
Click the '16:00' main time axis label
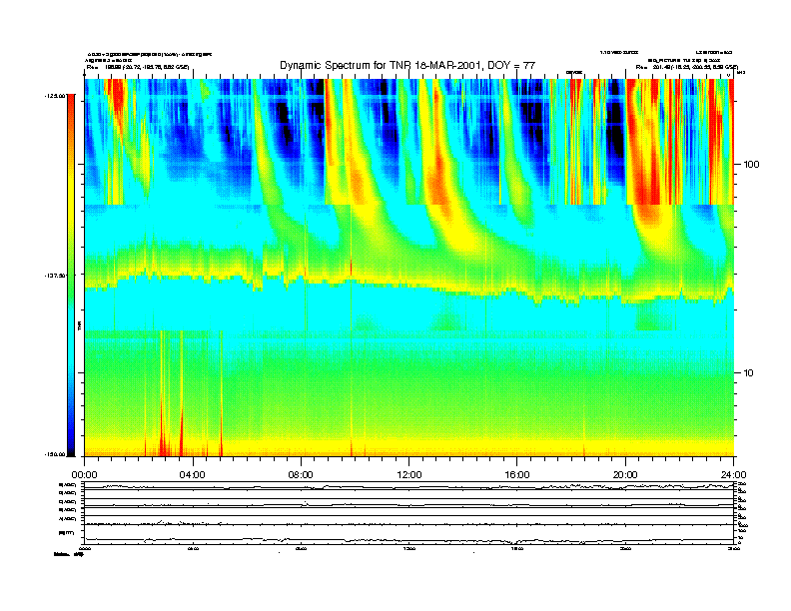[x=517, y=475]
